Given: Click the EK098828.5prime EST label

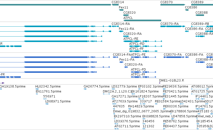Looking at the screenshot, I should (156, 116).
